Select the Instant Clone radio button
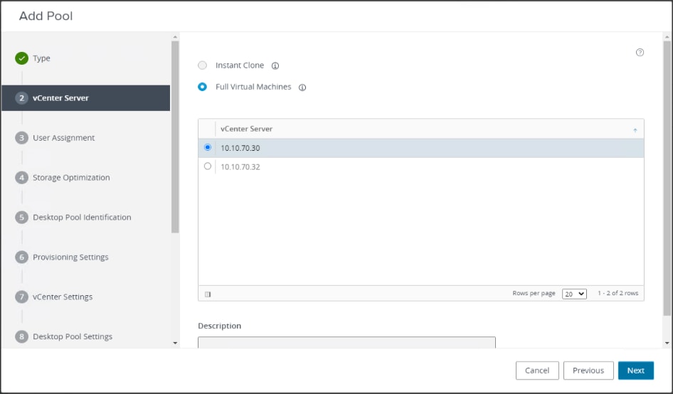This screenshot has height=394, width=673. (203, 65)
